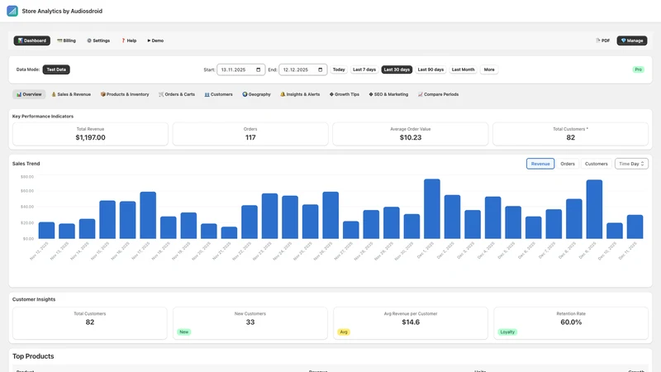Click the Start date field

(240, 69)
